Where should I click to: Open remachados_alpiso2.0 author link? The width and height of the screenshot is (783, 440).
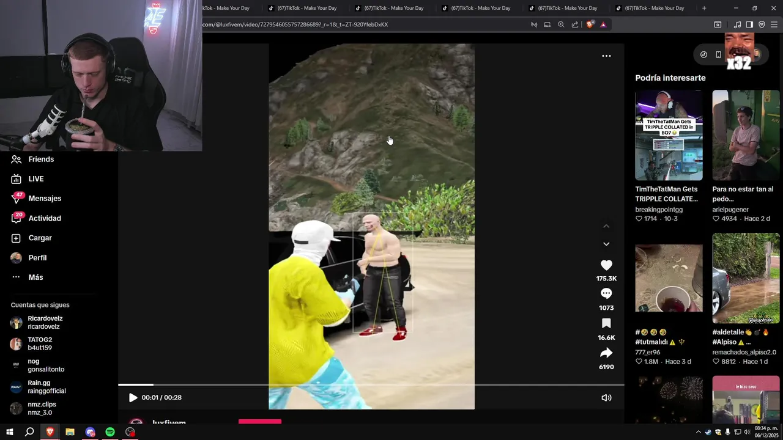tap(744, 352)
